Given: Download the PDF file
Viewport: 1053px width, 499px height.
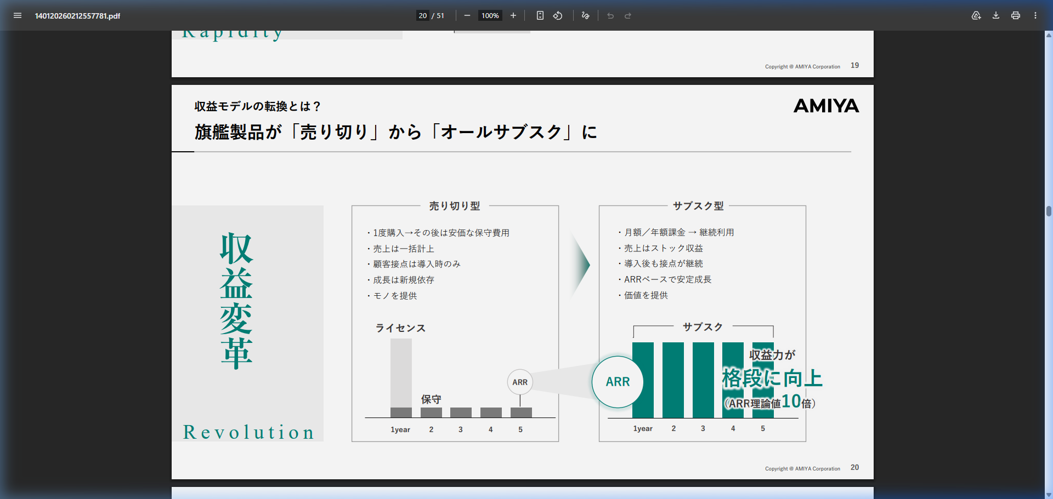Looking at the screenshot, I should pos(995,16).
